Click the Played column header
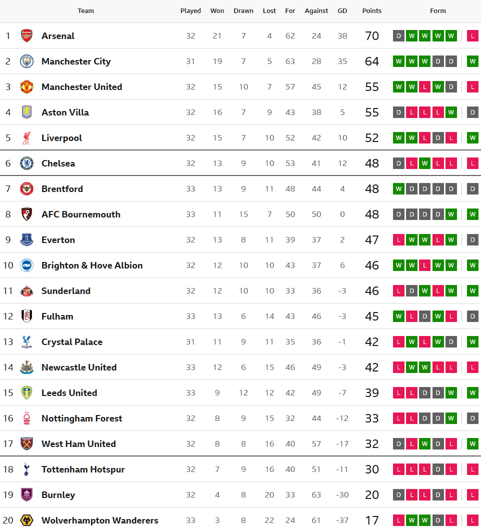 190,10
